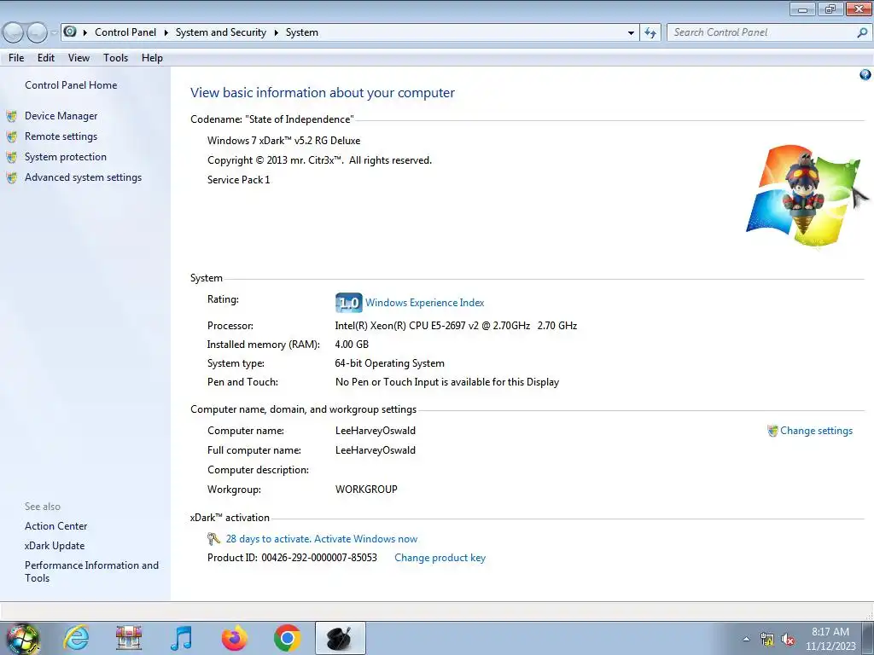Click shield icon next to Advanced system settings
Image resolution: width=874 pixels, height=655 pixels.
point(12,178)
